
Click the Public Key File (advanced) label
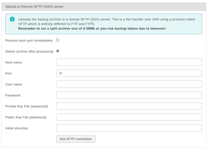[x=26, y=117]
